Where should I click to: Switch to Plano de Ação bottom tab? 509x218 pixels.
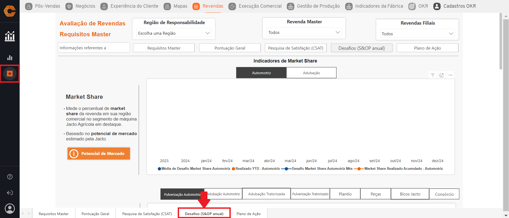pyautogui.click(x=249, y=213)
